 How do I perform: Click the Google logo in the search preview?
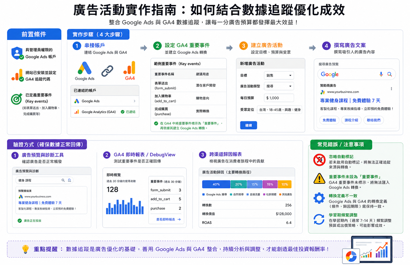329,74
